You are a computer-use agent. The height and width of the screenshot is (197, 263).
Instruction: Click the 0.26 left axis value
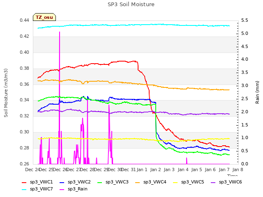25,164
